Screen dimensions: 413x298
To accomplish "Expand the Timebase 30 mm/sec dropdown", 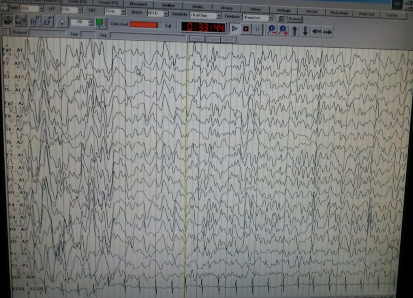I will click(270, 18).
